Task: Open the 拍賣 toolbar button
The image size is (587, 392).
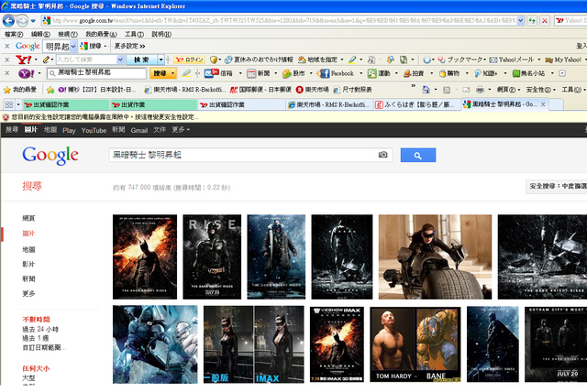Action: point(414,73)
